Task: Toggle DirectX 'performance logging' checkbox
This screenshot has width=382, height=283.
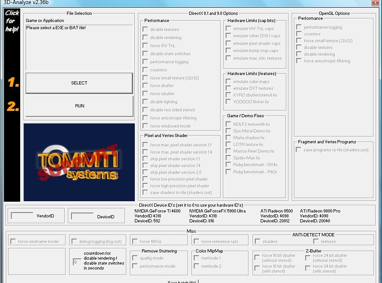Action: 145,62
